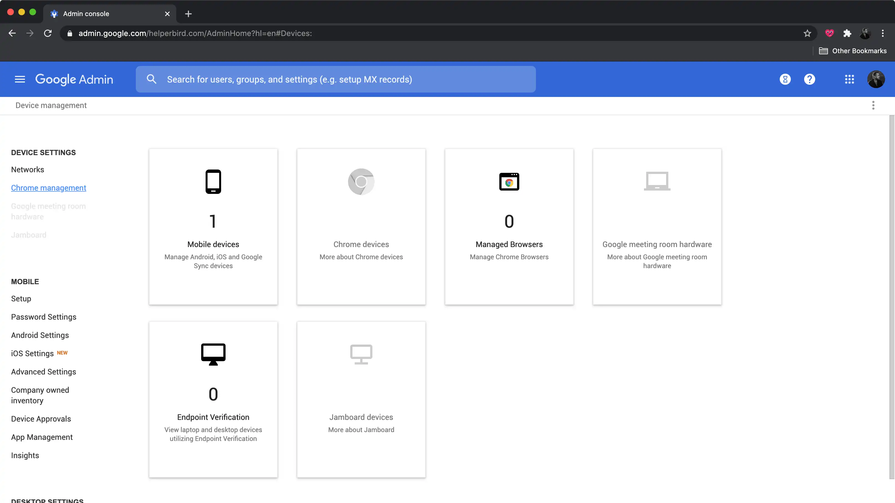Click the meeting room hardware laptop icon
This screenshot has height=503, width=895.
tap(657, 181)
